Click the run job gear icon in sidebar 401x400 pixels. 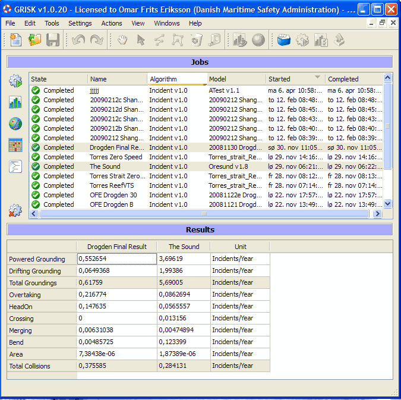click(15, 81)
